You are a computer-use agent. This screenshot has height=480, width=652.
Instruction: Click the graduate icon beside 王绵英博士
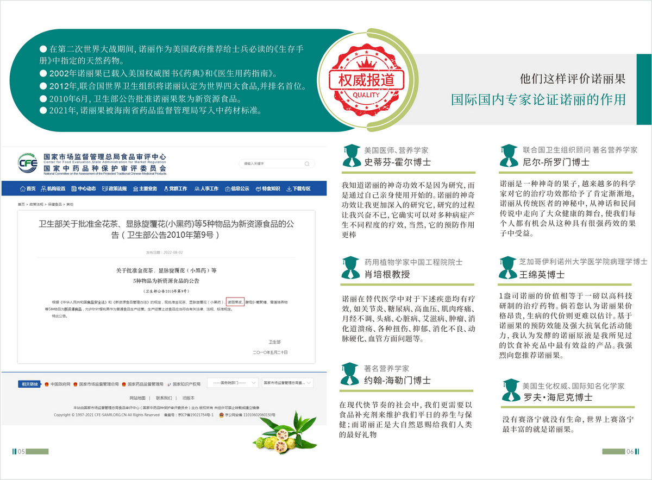509,268
